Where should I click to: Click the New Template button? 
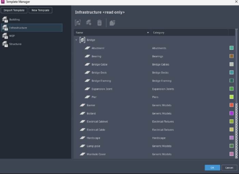coord(40,10)
